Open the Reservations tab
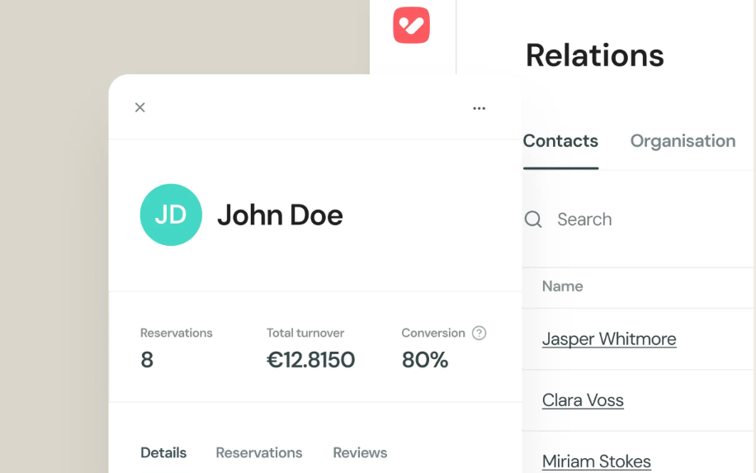756x473 pixels. tap(259, 452)
